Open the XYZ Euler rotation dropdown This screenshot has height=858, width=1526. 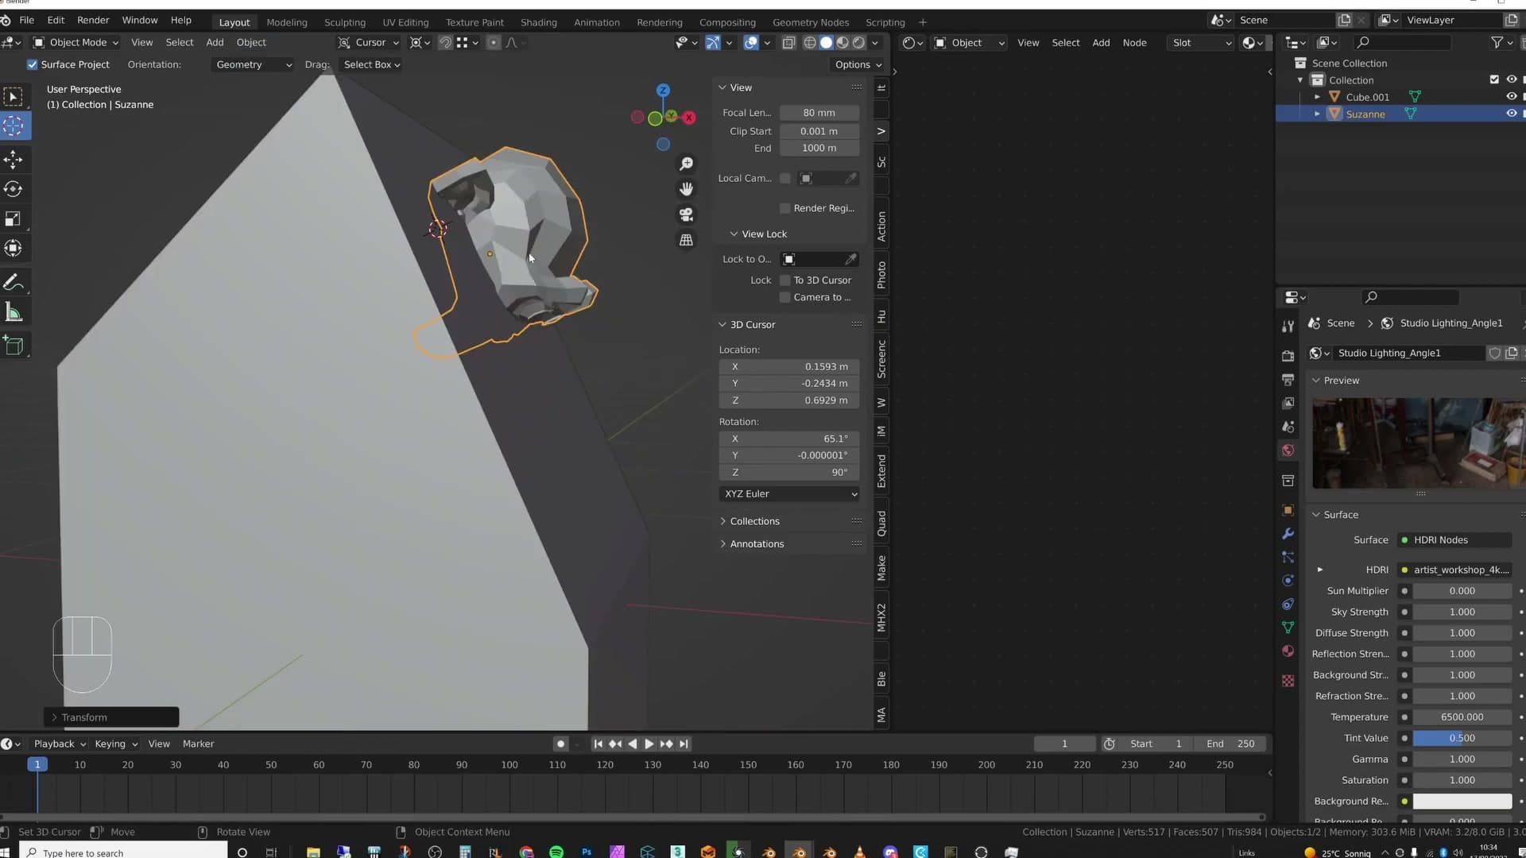coord(789,493)
